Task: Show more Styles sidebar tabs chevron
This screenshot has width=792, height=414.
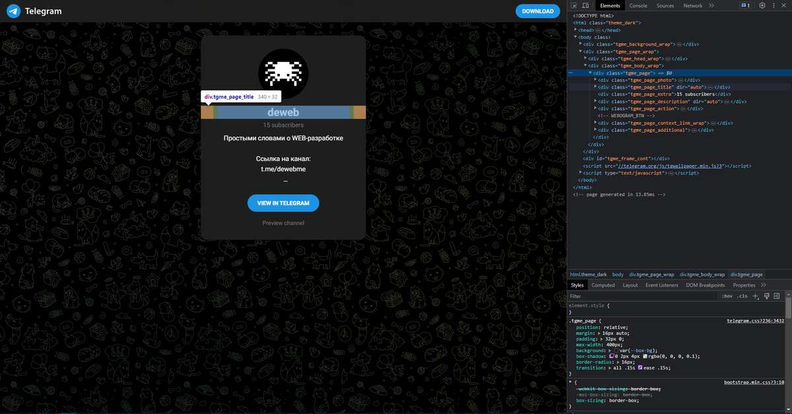Action: point(764,285)
